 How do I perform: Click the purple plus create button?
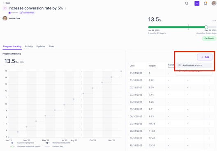coord(197,3)
